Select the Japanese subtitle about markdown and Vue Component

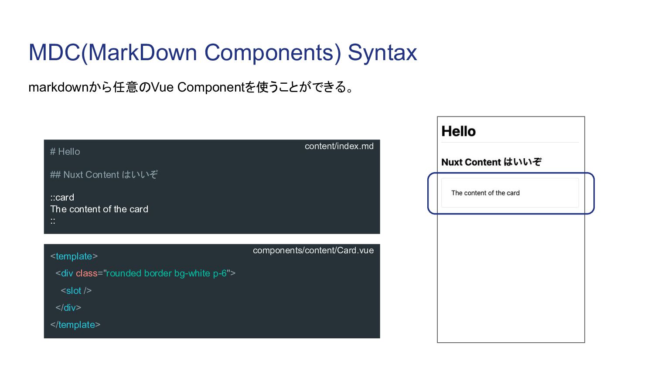click(x=191, y=87)
